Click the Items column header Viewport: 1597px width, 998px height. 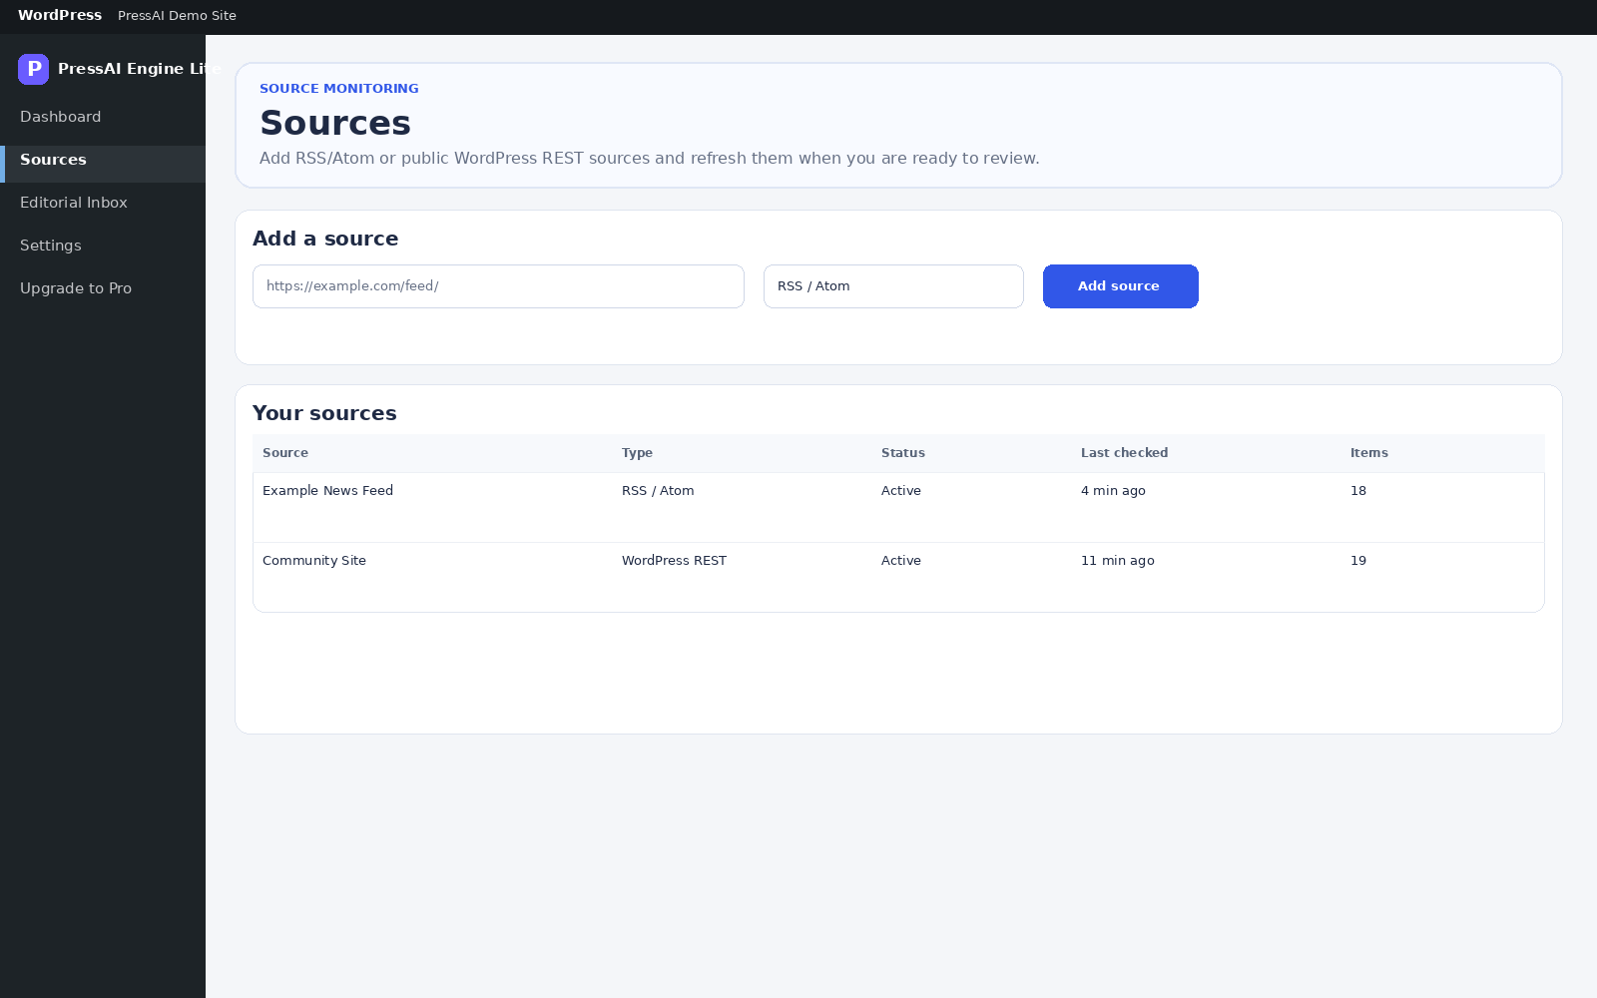click(x=1369, y=453)
